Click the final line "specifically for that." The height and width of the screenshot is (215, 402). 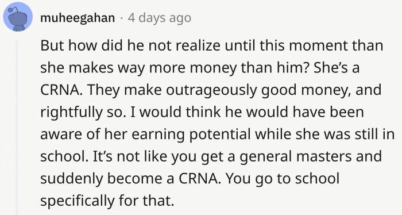tap(107, 201)
